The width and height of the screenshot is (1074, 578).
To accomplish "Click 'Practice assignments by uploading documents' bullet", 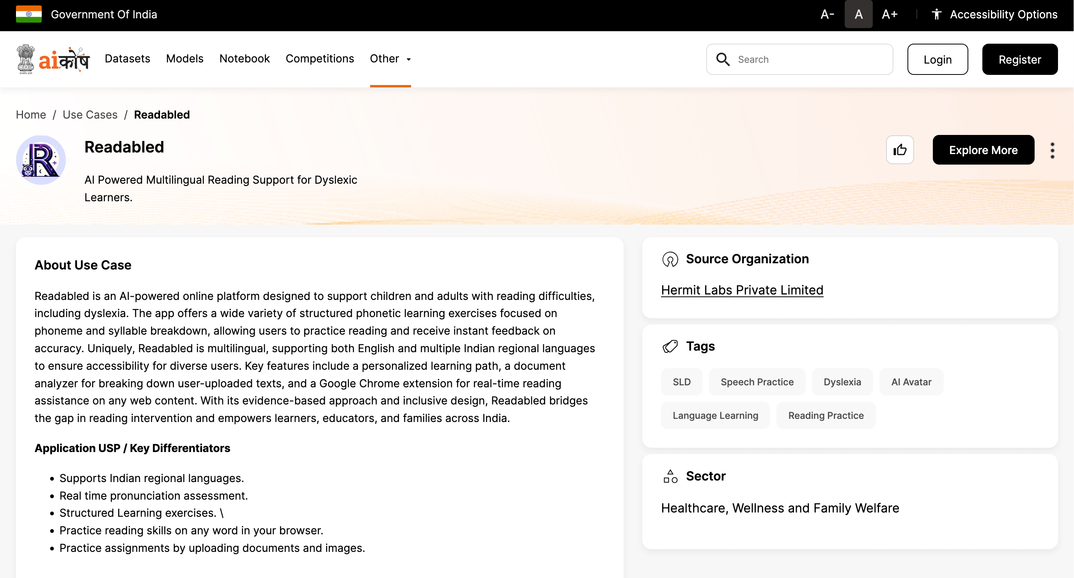I will tap(212, 548).
